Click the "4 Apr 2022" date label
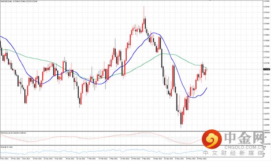Screen dimensions: 271x161 [x=146, y=159]
